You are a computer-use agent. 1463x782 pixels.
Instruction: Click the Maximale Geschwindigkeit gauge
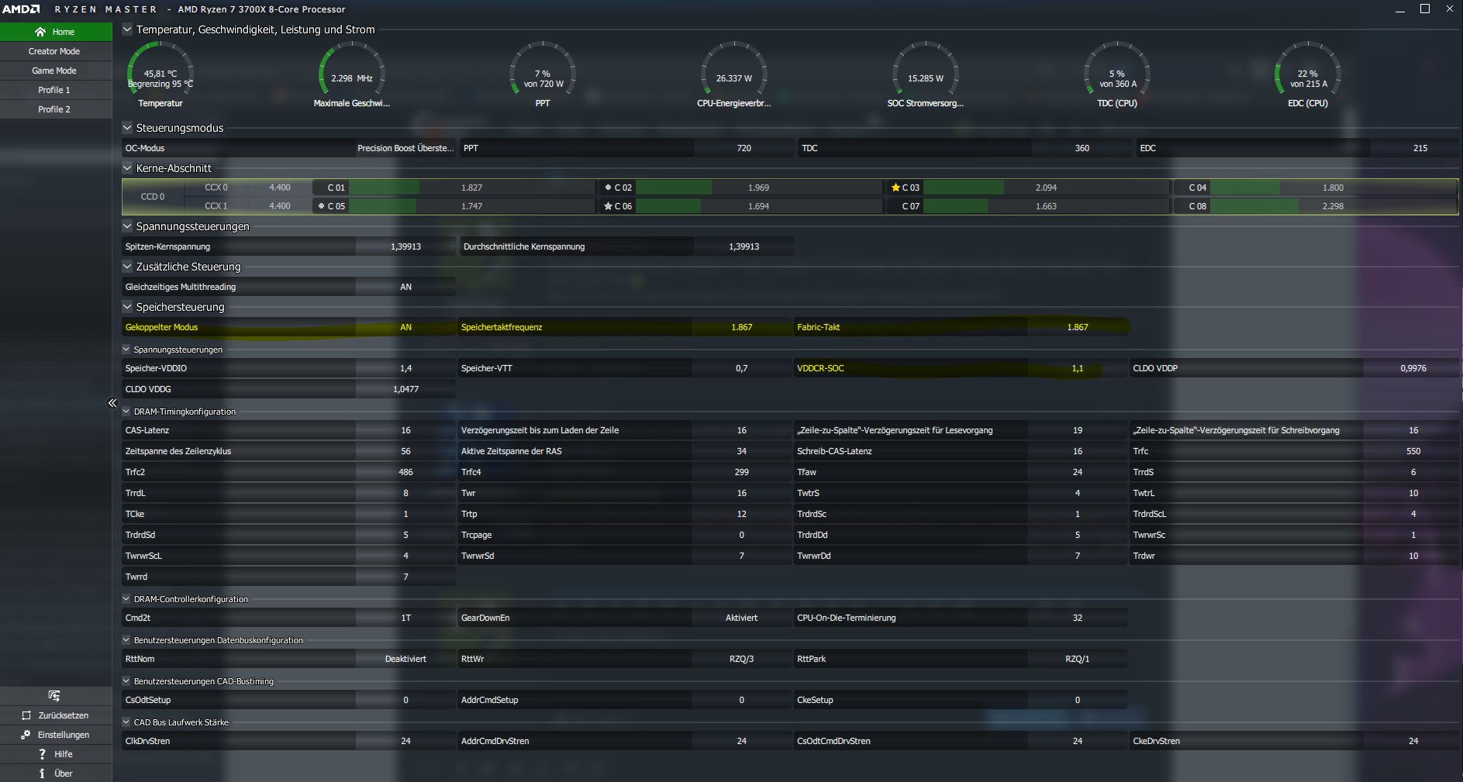click(x=352, y=74)
